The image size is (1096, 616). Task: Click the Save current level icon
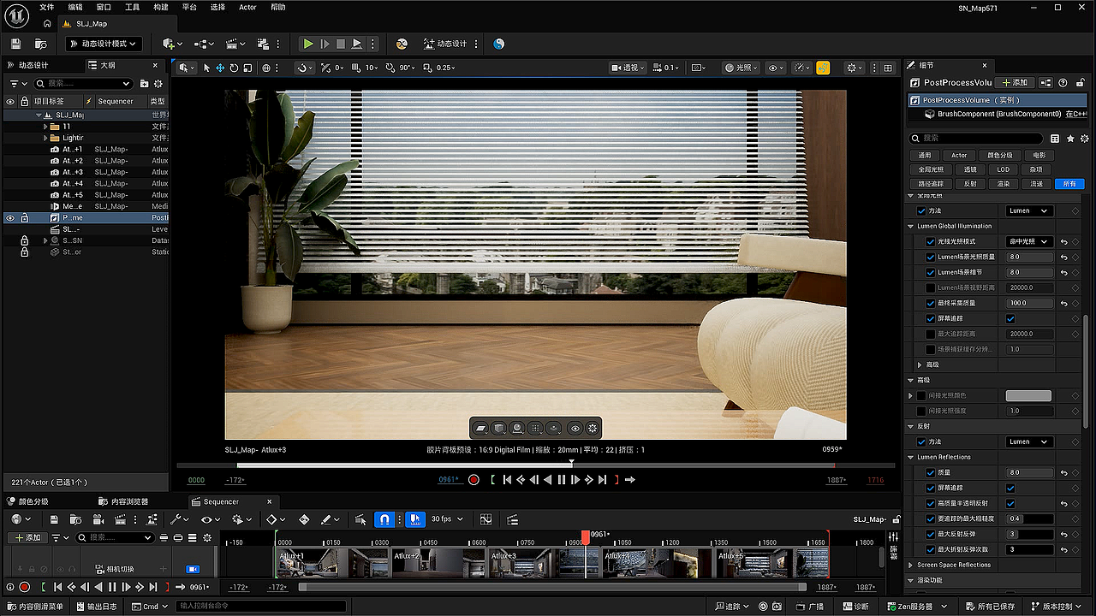pos(15,44)
